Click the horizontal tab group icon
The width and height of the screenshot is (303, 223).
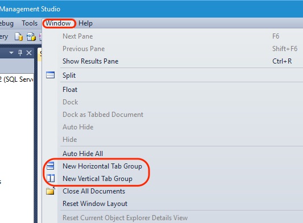(x=50, y=166)
